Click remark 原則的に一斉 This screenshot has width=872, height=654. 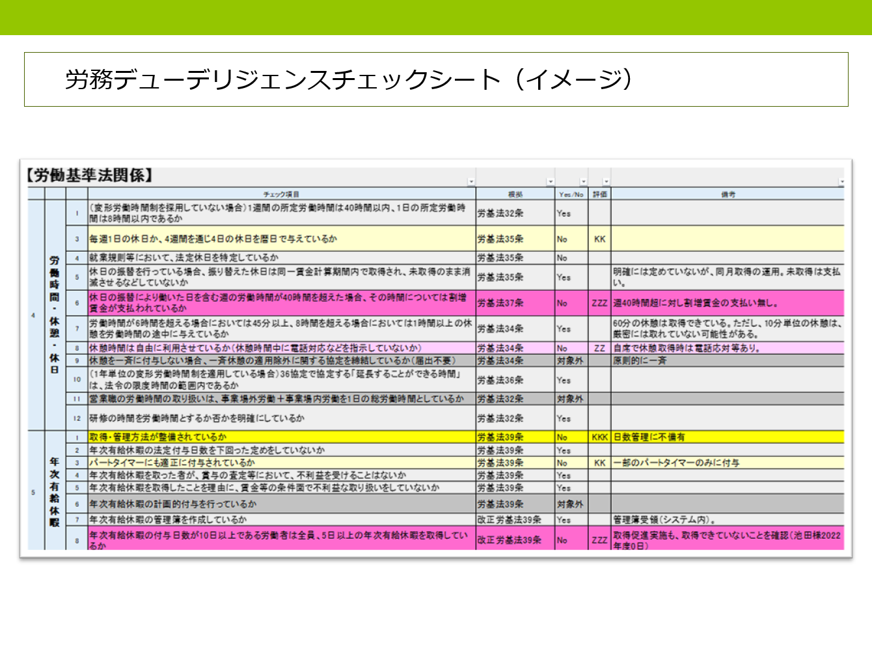728,361
